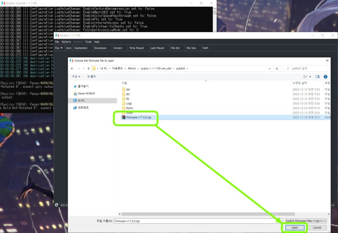The height and width of the screenshot is (233, 338).
Task: Click the 파일 이름 filename input field
Action: click(198, 221)
